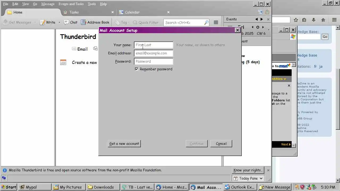Open the Chat bubble icon in the toolbar

coord(66,22)
